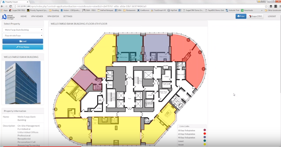This screenshot has width=281, height=147.
Task: Open the VPM EDITOR menu item
Action: pos(53,16)
